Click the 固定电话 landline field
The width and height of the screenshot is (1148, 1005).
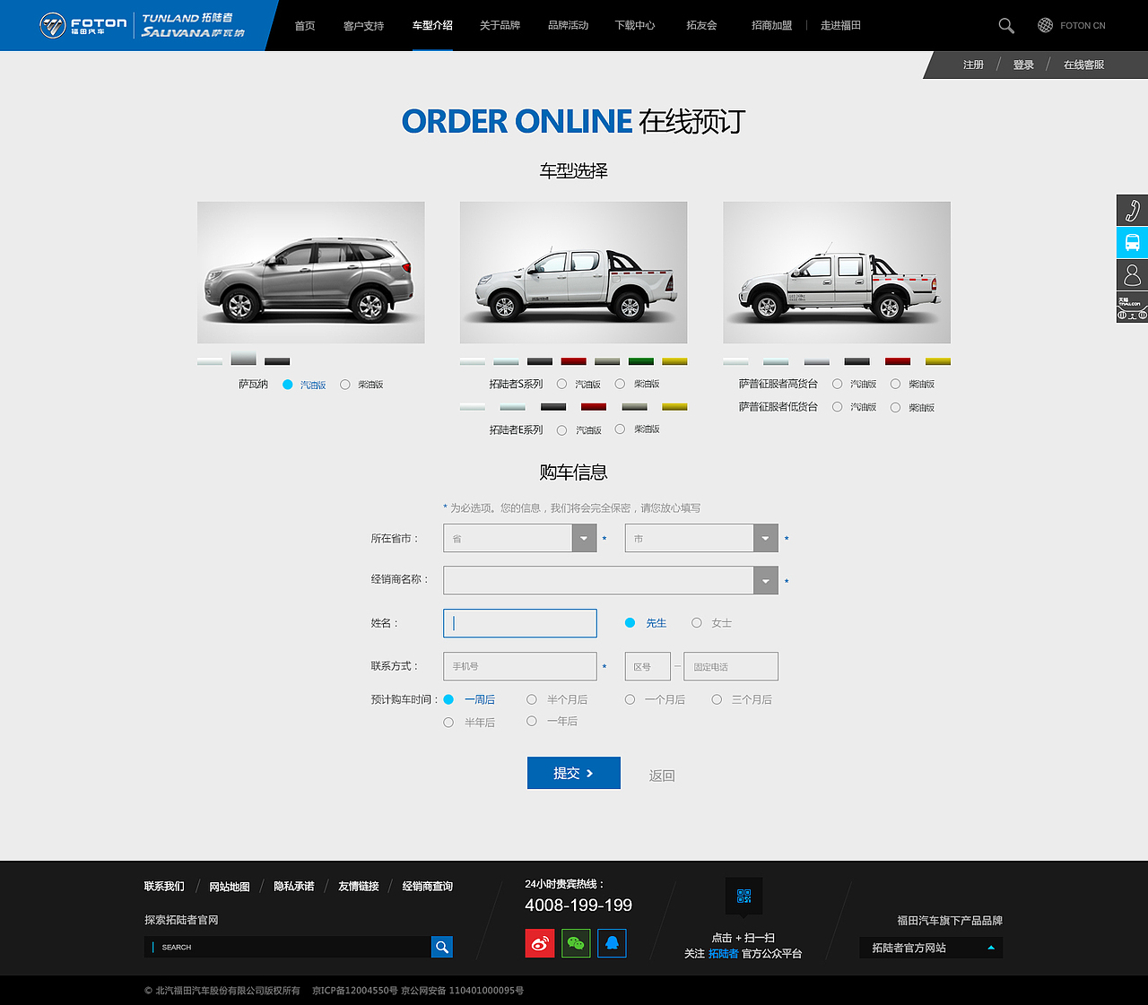(x=731, y=666)
